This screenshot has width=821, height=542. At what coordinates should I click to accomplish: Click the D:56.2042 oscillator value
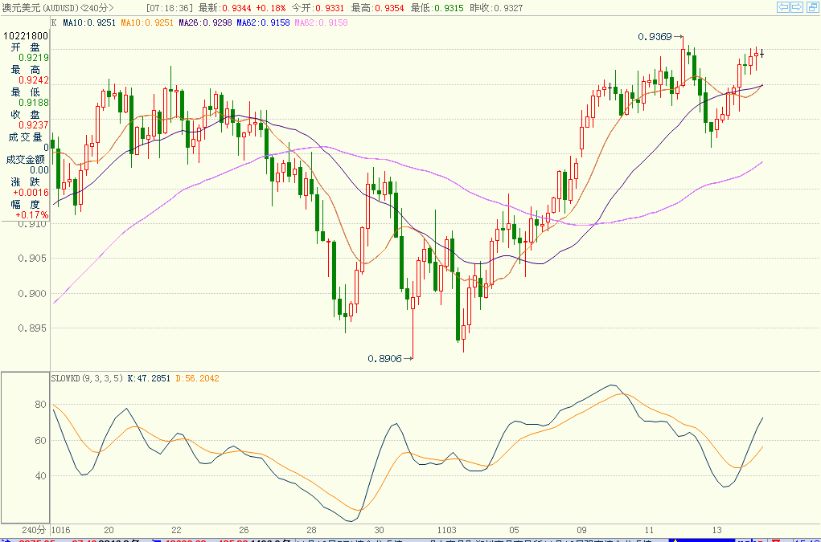[x=197, y=378]
